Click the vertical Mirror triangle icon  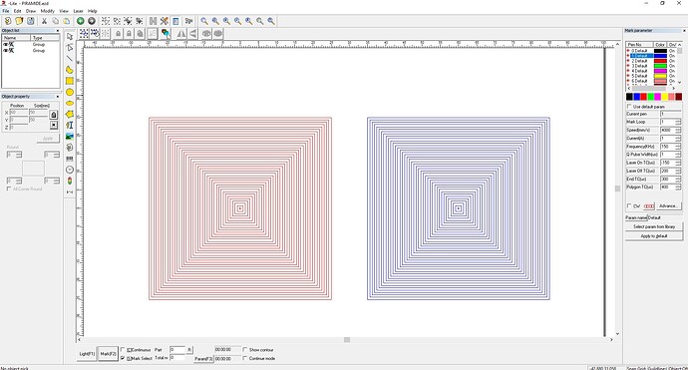tap(192, 33)
